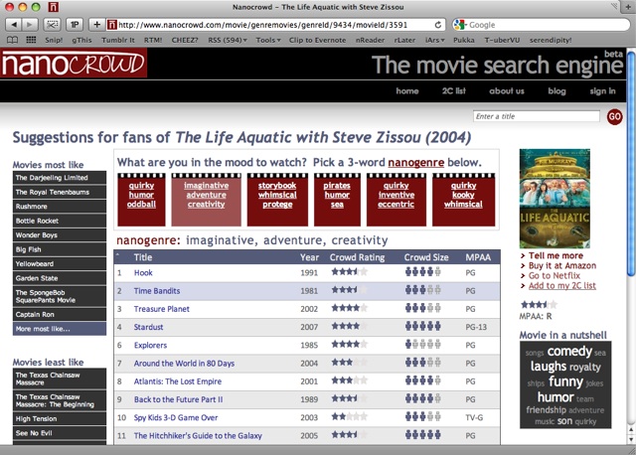
Task: Click the Tell me more link
Action: click(556, 255)
